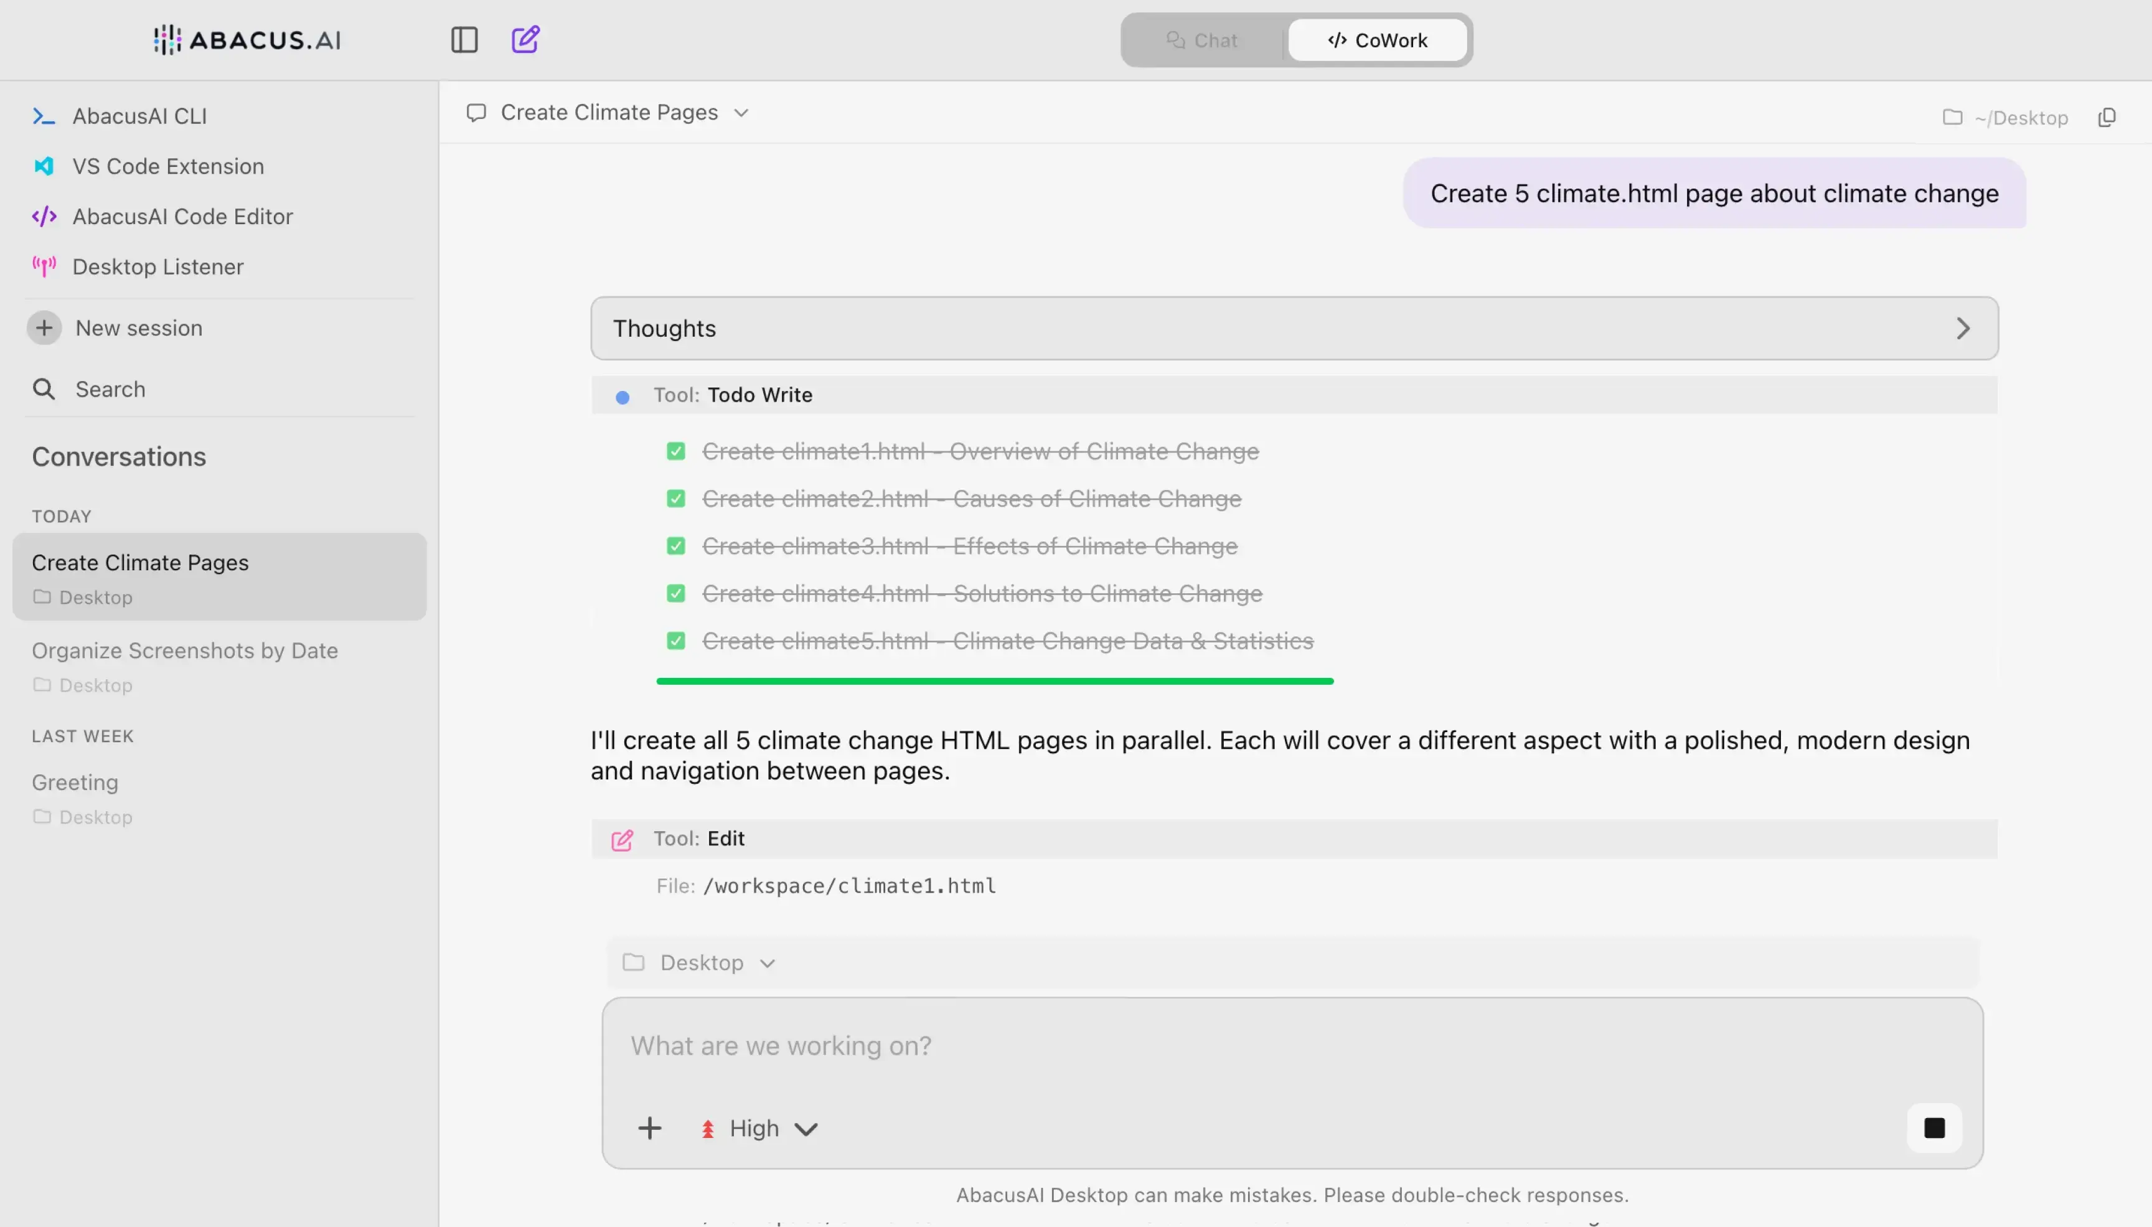Toggle the climate3.html Effects checkbox
Image resolution: width=2152 pixels, height=1227 pixels.
676,546
